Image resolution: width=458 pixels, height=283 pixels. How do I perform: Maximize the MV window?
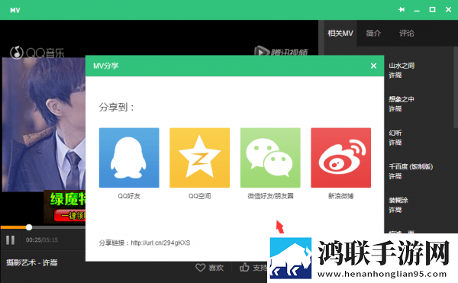coord(432,10)
